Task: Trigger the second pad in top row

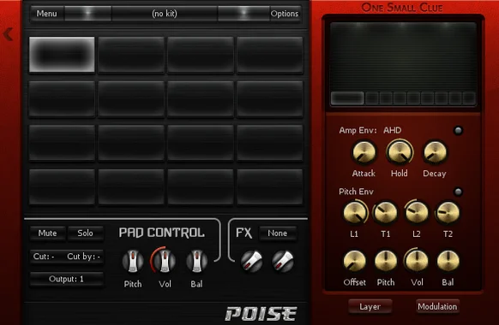Action: [131, 55]
